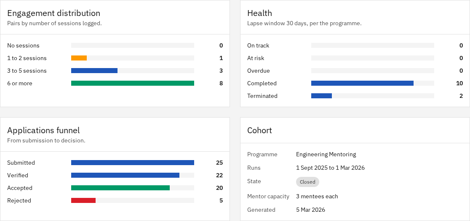The height and width of the screenshot is (221, 470).
Task: Select the Applications funnel heading
Action: [43, 130]
